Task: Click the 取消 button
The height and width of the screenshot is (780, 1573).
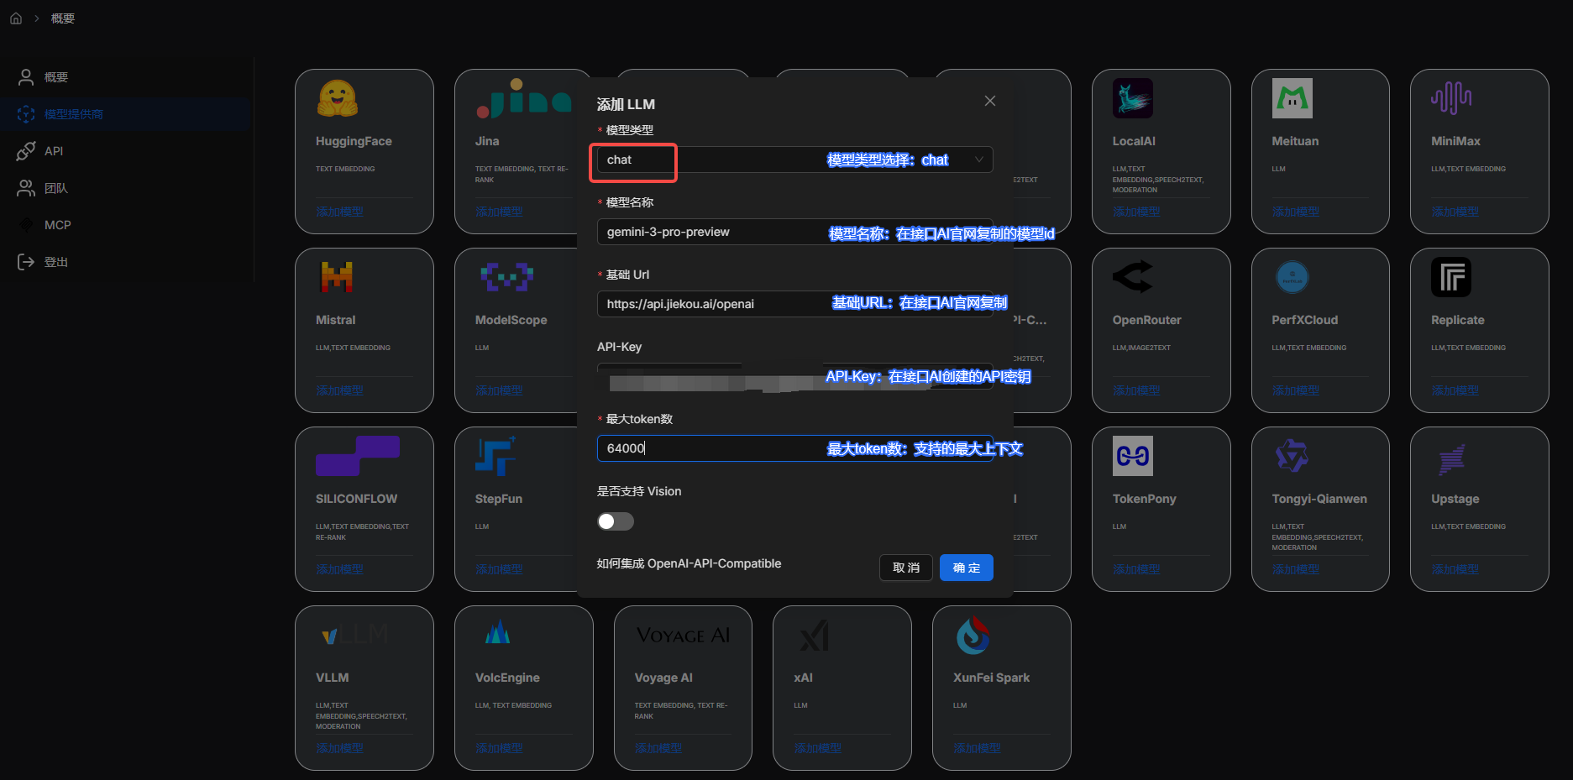Action: (x=906, y=568)
